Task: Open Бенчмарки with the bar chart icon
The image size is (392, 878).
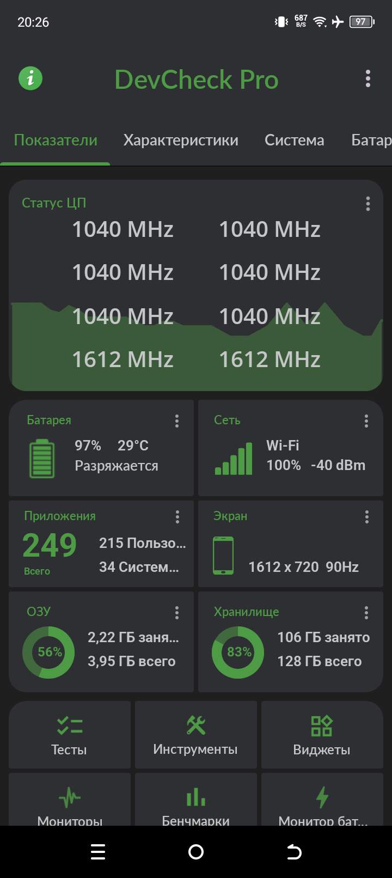Action: pos(195,801)
